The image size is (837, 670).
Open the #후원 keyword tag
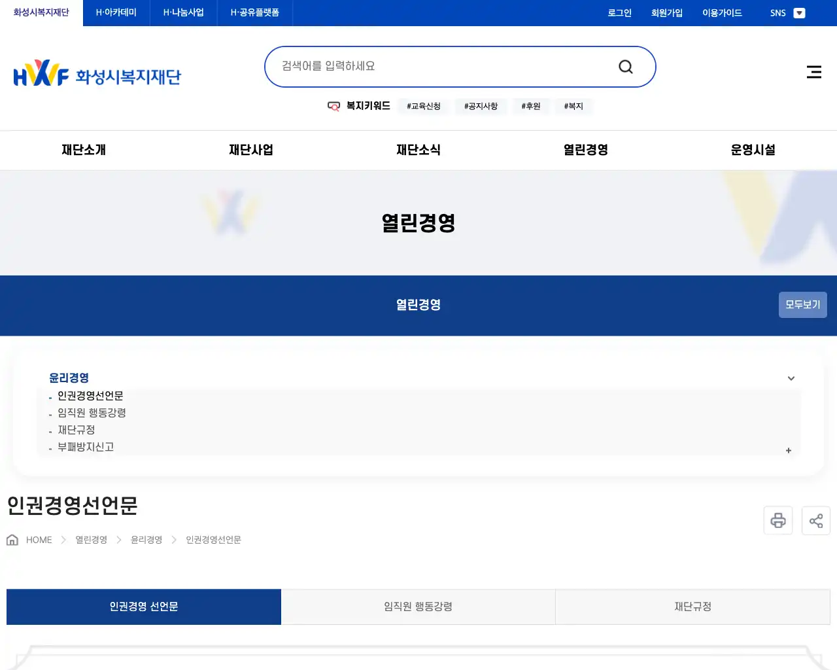(x=530, y=106)
